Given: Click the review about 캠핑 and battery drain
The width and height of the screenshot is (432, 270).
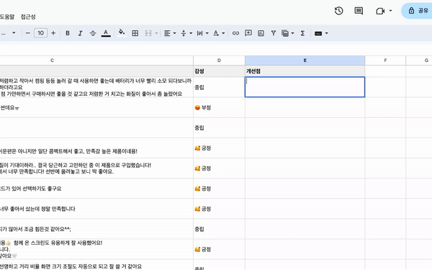Looking at the screenshot, I should click(x=96, y=87).
